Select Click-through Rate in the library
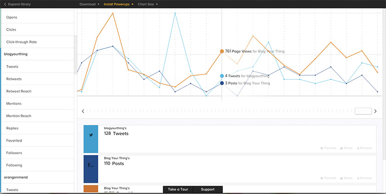This screenshot has height=194, width=386. click(x=38, y=42)
